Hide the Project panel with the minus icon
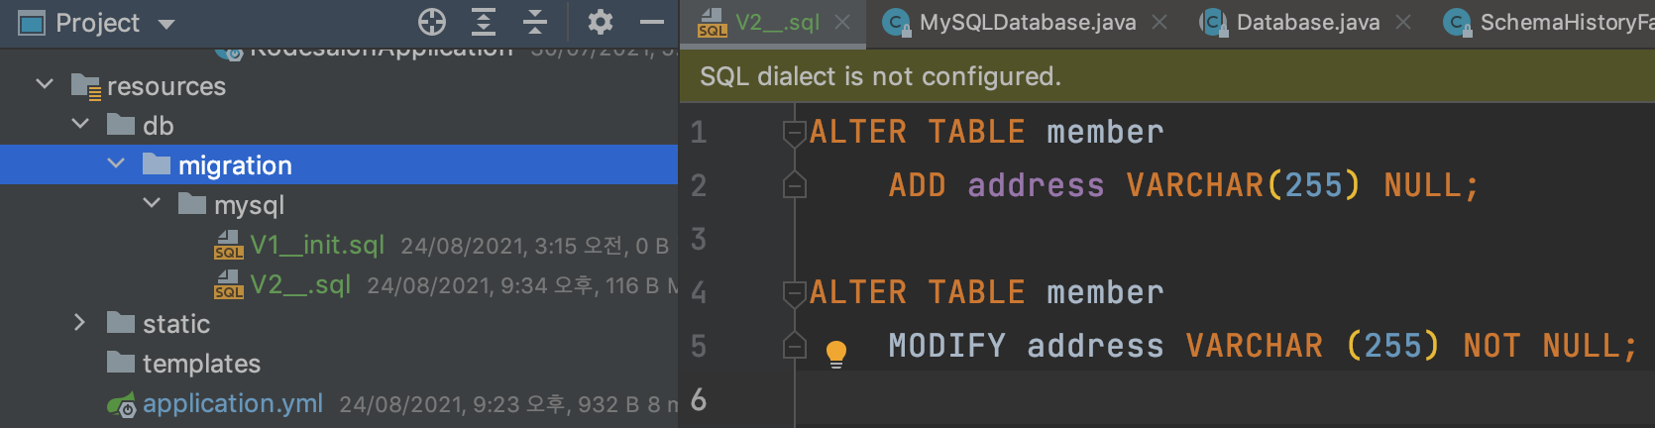 [x=652, y=22]
